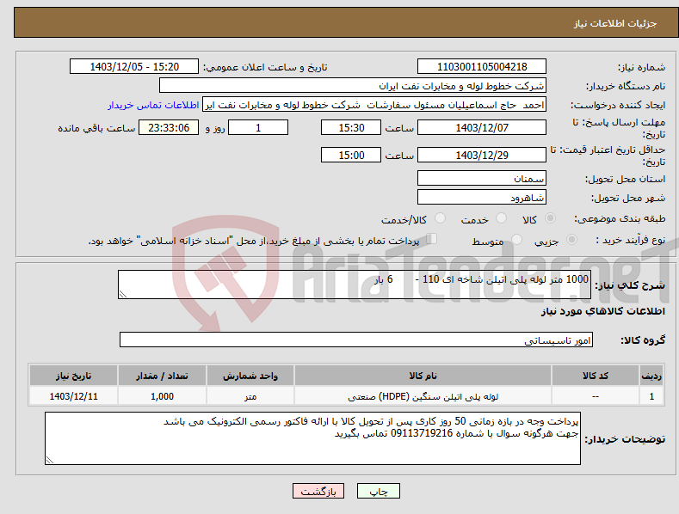The height and width of the screenshot is (514, 679).
Task: Click the announcement date field 1403/12/05 - 15:20
Action: pos(134,67)
